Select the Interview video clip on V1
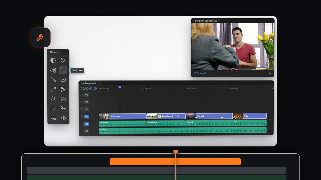Screen dimensions: 321x180 coord(123,116)
